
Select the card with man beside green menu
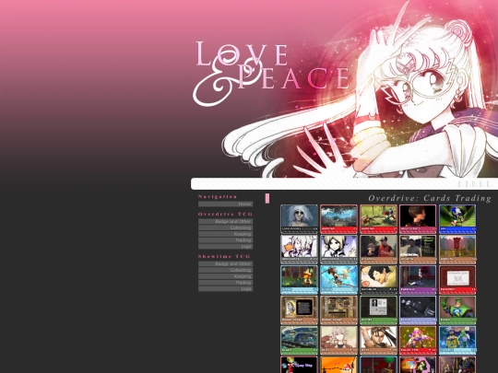pos(418,250)
